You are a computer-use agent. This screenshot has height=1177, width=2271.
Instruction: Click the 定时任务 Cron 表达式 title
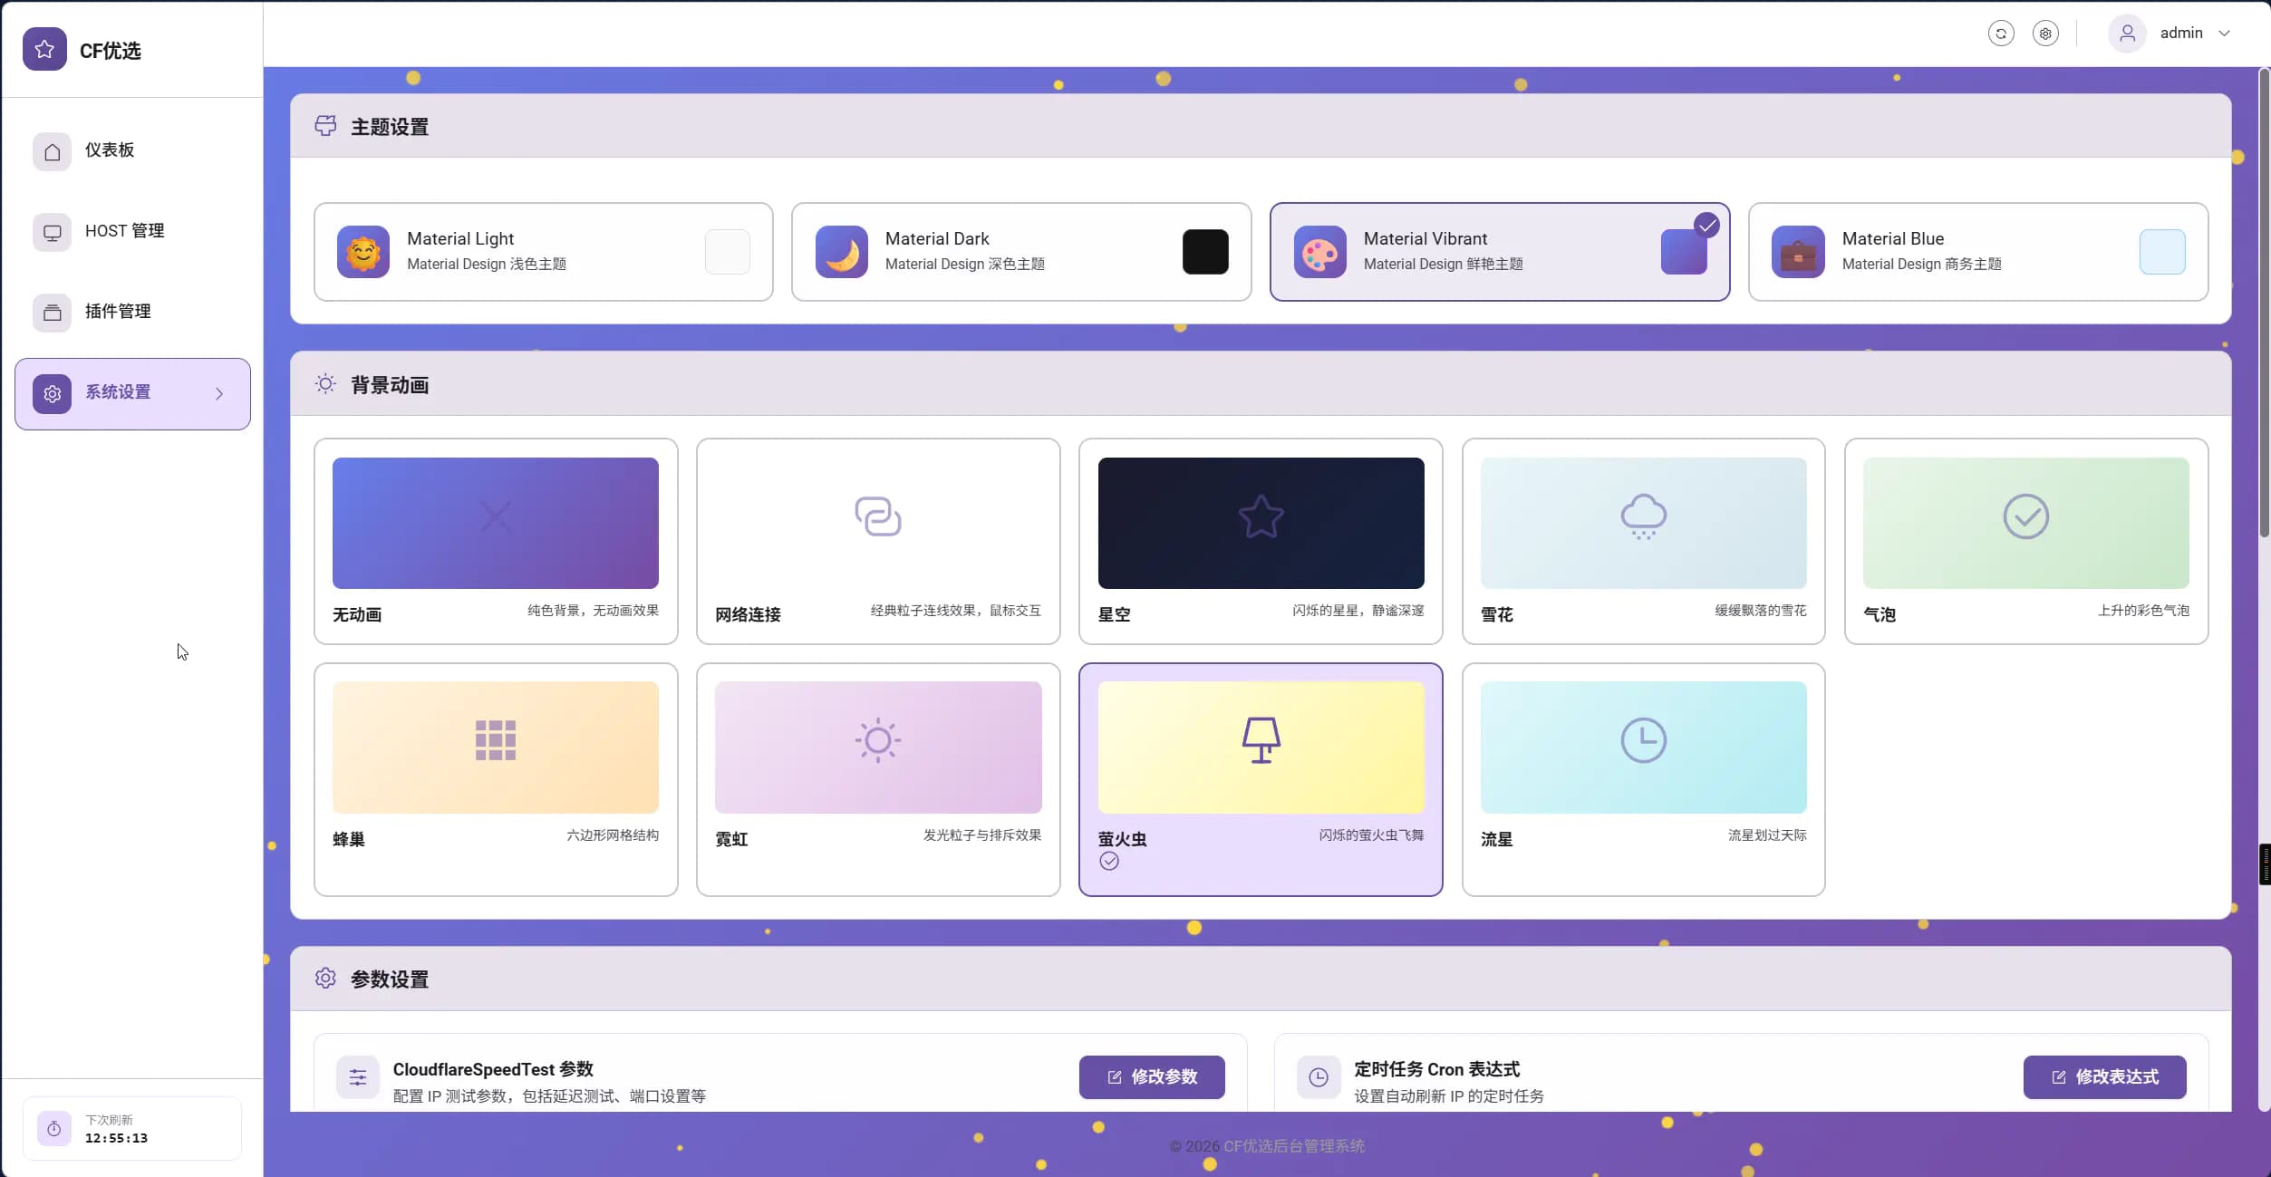coord(1436,1069)
